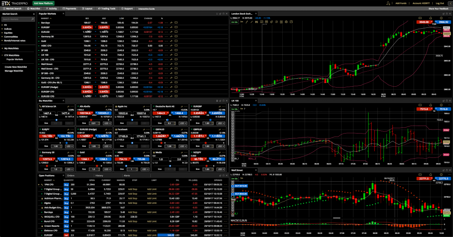Open chart icon in Gold market row
This screenshot has width=453, height=237.
coord(171,41)
